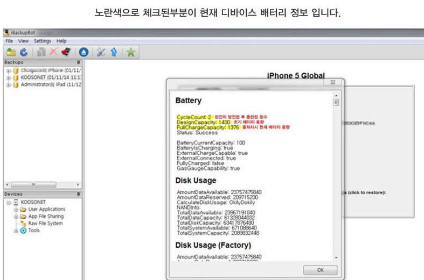
Task: Click Backups scrollbar left arrow
Action: (x=8, y=185)
